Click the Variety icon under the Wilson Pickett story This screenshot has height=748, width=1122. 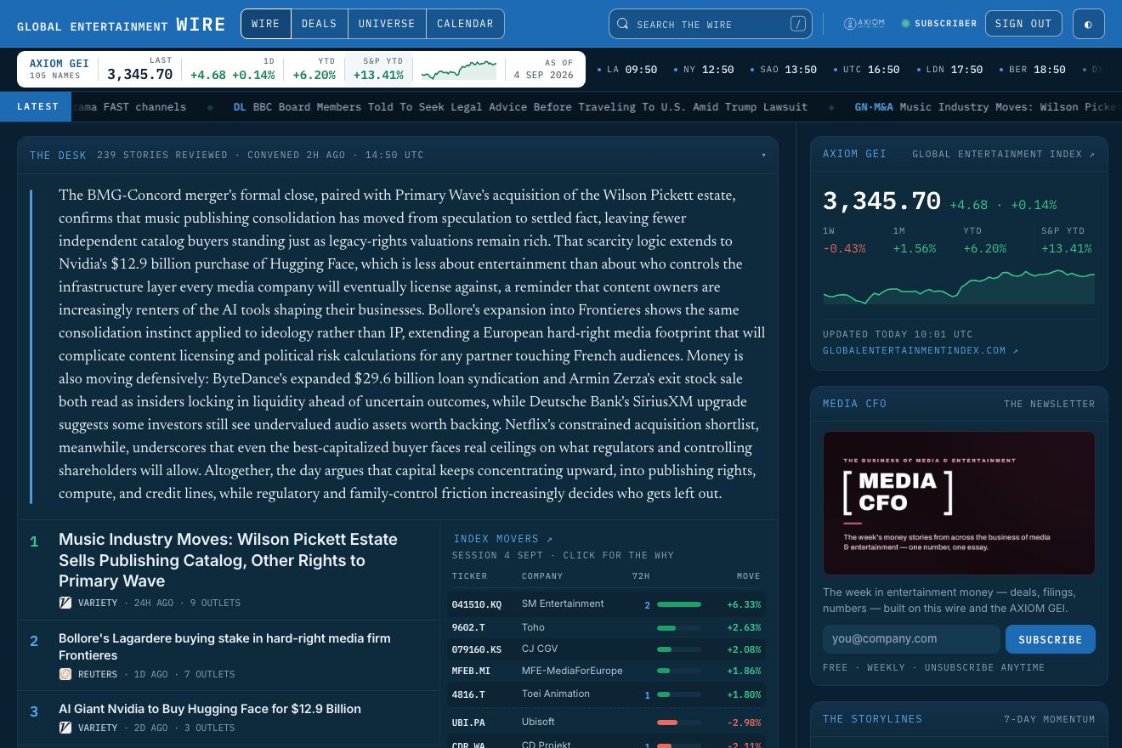point(65,603)
